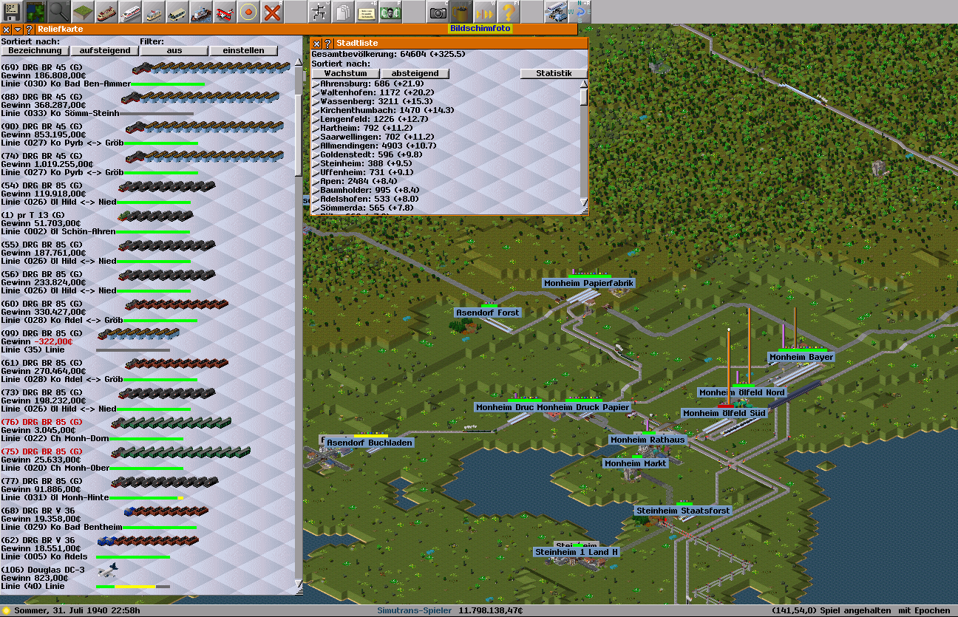Click the 'einstellen' filter settings button
This screenshot has width=958, height=617.
coord(243,50)
